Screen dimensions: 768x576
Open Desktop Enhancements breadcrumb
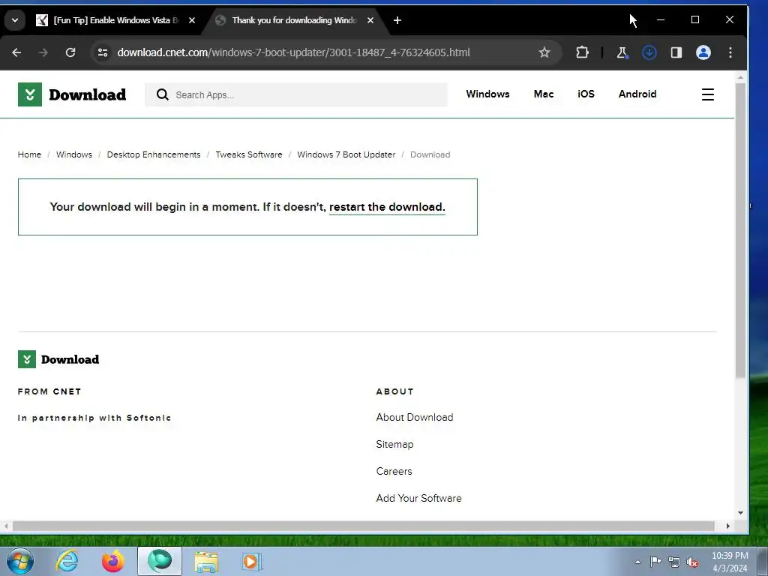154,154
